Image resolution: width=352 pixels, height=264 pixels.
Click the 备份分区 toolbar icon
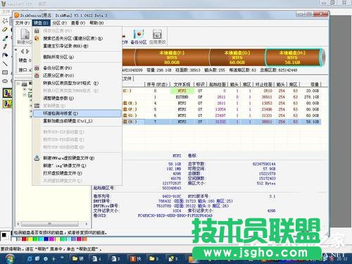coord(139,37)
